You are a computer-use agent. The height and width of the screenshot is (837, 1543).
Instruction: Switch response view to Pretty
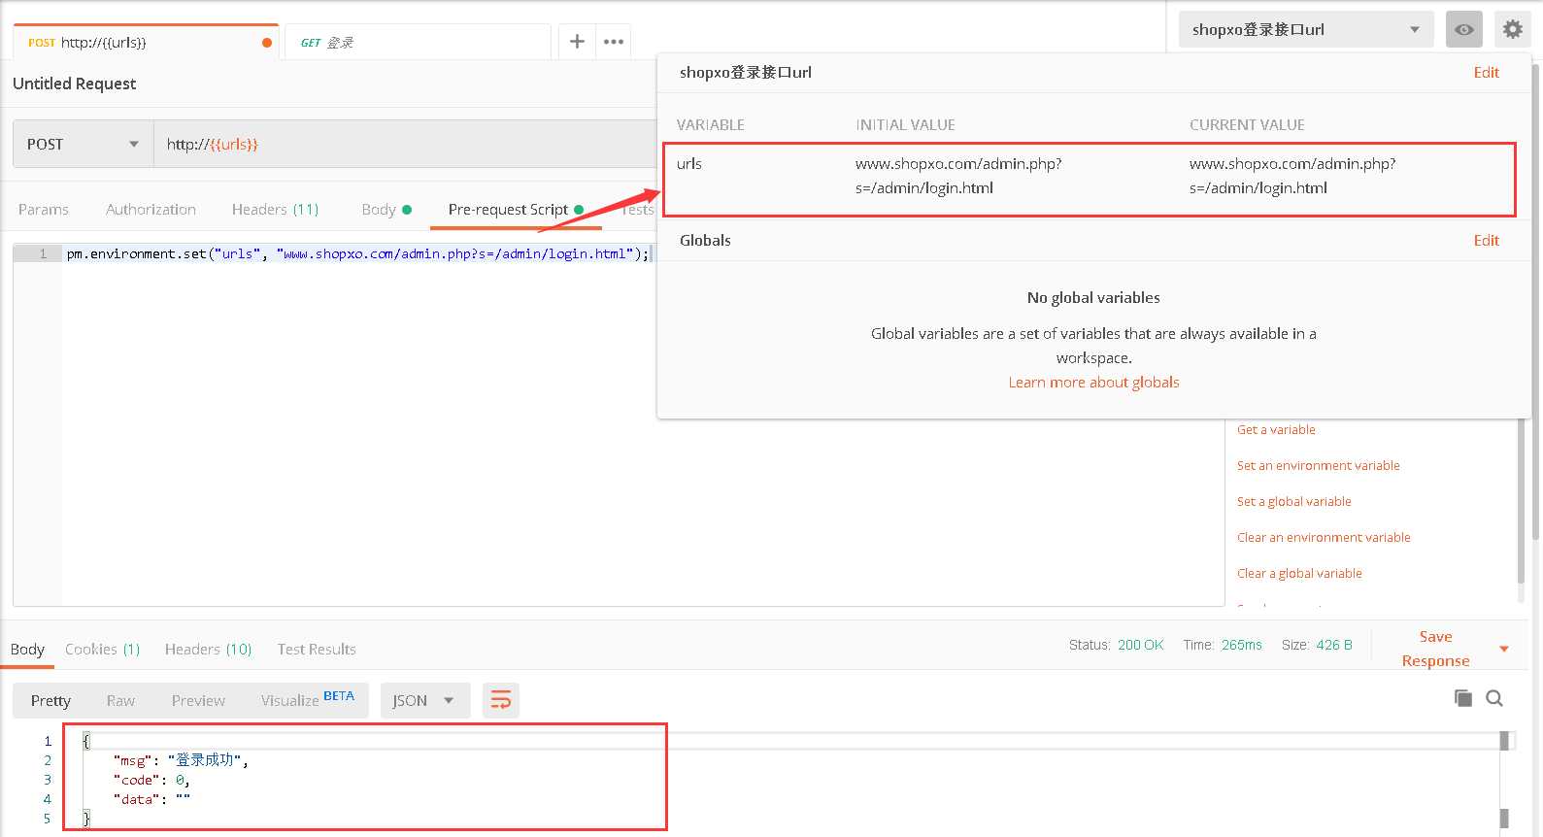(x=50, y=700)
